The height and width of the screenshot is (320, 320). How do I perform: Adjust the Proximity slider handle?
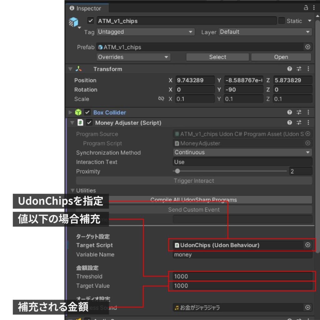click(177, 171)
